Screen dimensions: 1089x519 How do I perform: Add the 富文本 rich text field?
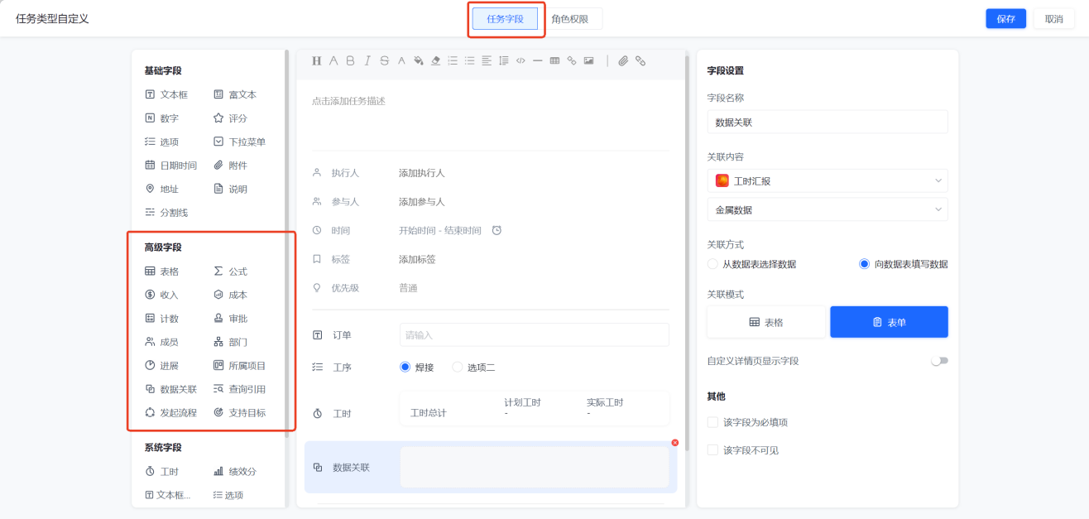[235, 95]
